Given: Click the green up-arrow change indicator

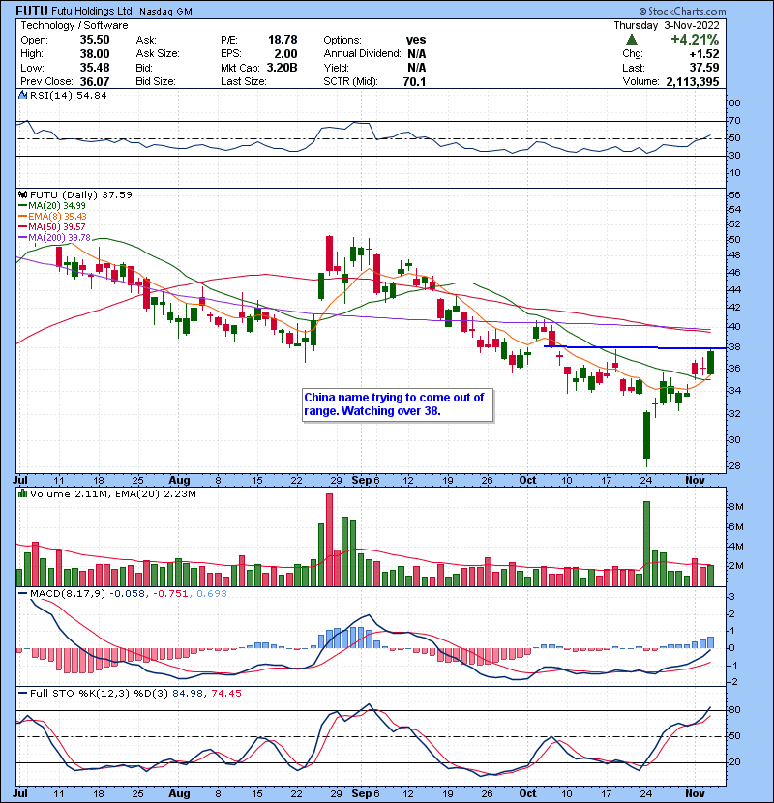Looking at the screenshot, I should [632, 40].
